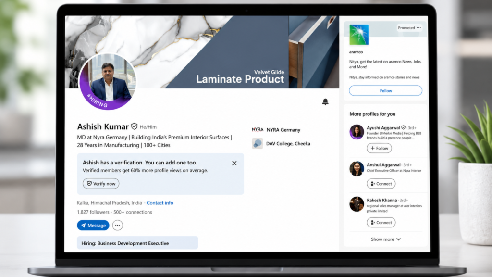The height and width of the screenshot is (277, 492).
Task: Click the notification bell icon
Action: [325, 102]
